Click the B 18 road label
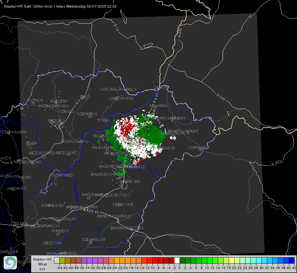Image resolution: width=297 pixels, height=273 pixels. tap(116, 28)
